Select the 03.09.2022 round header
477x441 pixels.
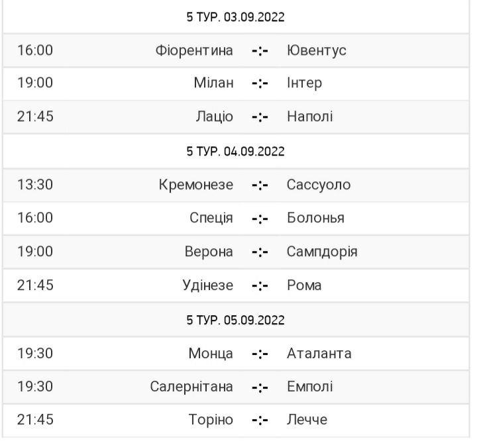[x=236, y=17]
